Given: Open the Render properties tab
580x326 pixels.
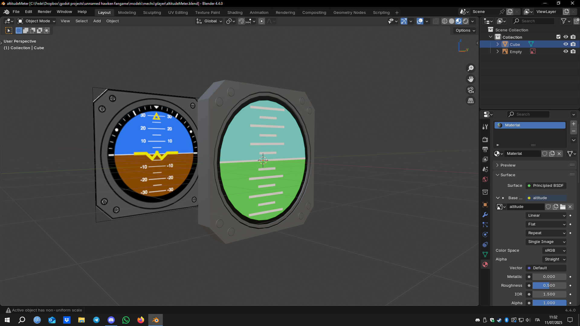Looking at the screenshot, I should 485,139.
